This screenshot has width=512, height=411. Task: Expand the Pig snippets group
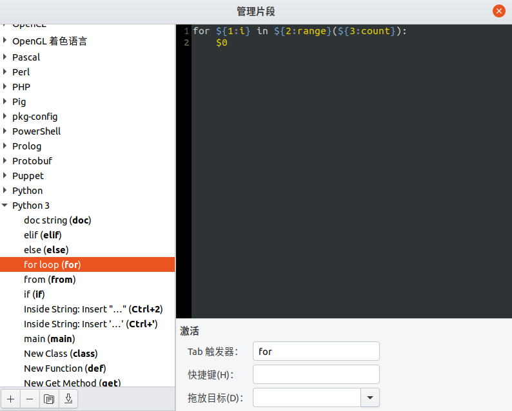[x=5, y=101]
